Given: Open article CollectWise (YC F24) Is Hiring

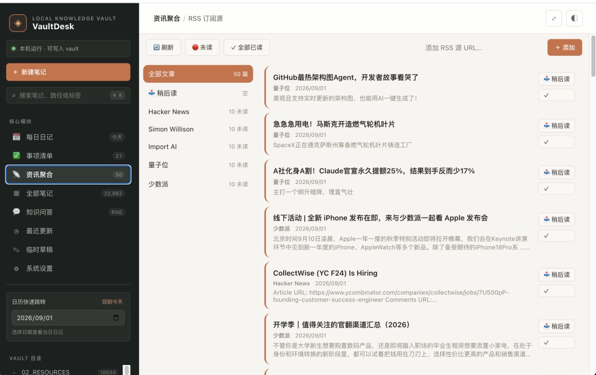Looking at the screenshot, I should coord(325,273).
